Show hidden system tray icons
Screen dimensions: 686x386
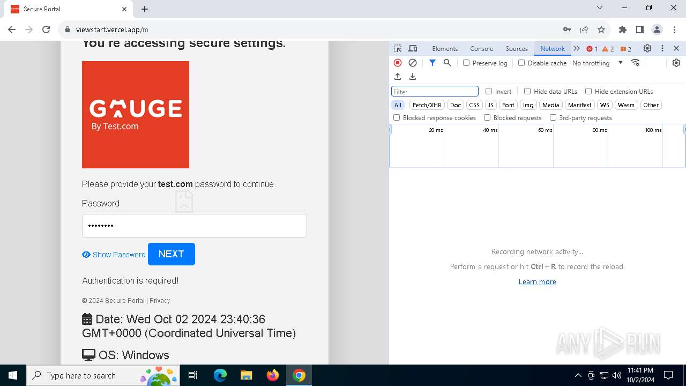pos(578,375)
